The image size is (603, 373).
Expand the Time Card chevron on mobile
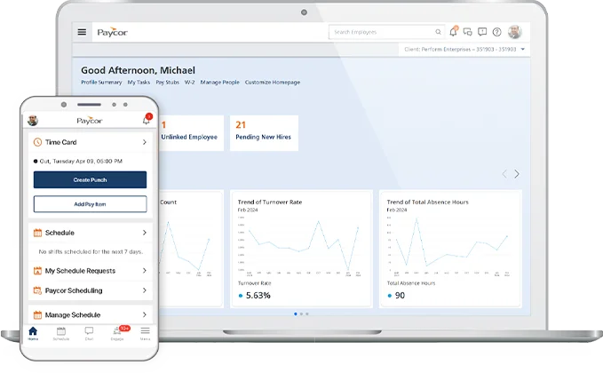click(144, 142)
